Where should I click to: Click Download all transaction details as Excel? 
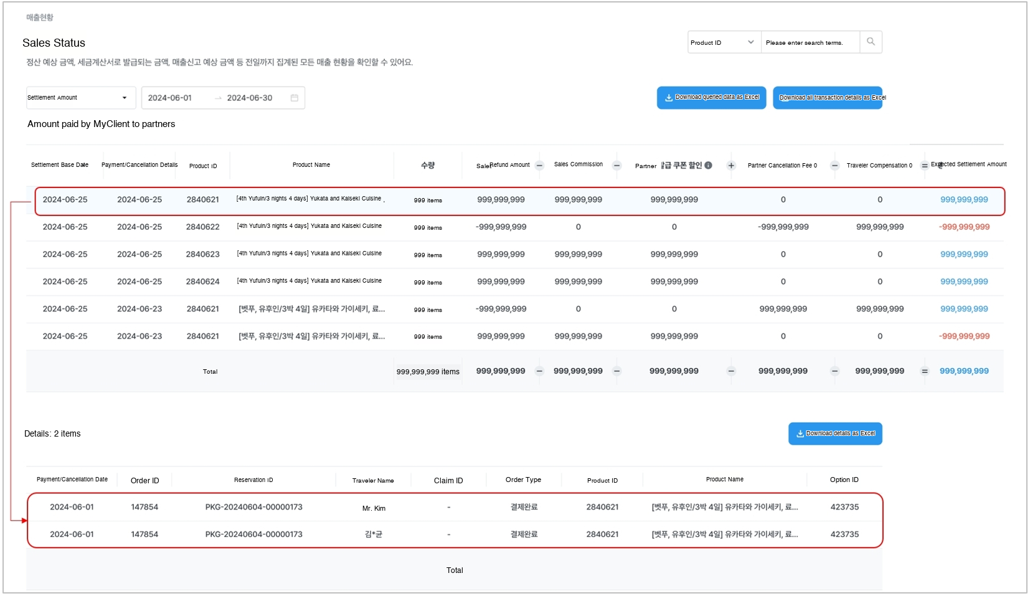[x=827, y=98]
